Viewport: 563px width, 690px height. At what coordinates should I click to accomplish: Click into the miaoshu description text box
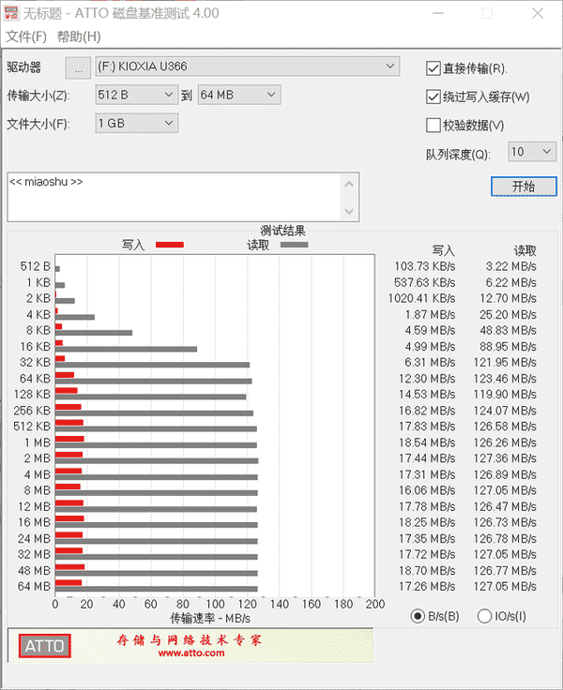click(174, 197)
